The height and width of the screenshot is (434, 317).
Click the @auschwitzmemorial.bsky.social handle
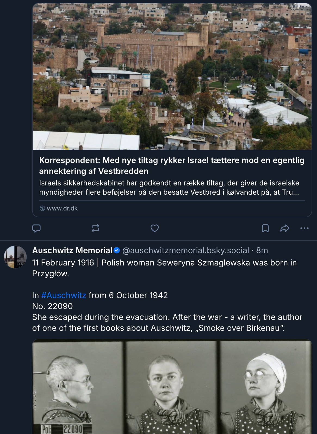(186, 250)
